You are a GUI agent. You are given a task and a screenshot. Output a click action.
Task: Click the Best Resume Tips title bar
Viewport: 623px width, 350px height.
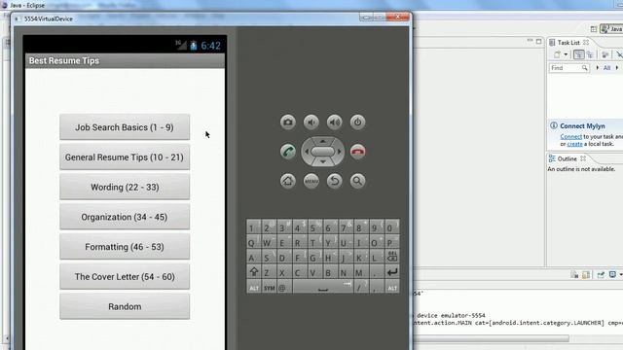pos(125,60)
